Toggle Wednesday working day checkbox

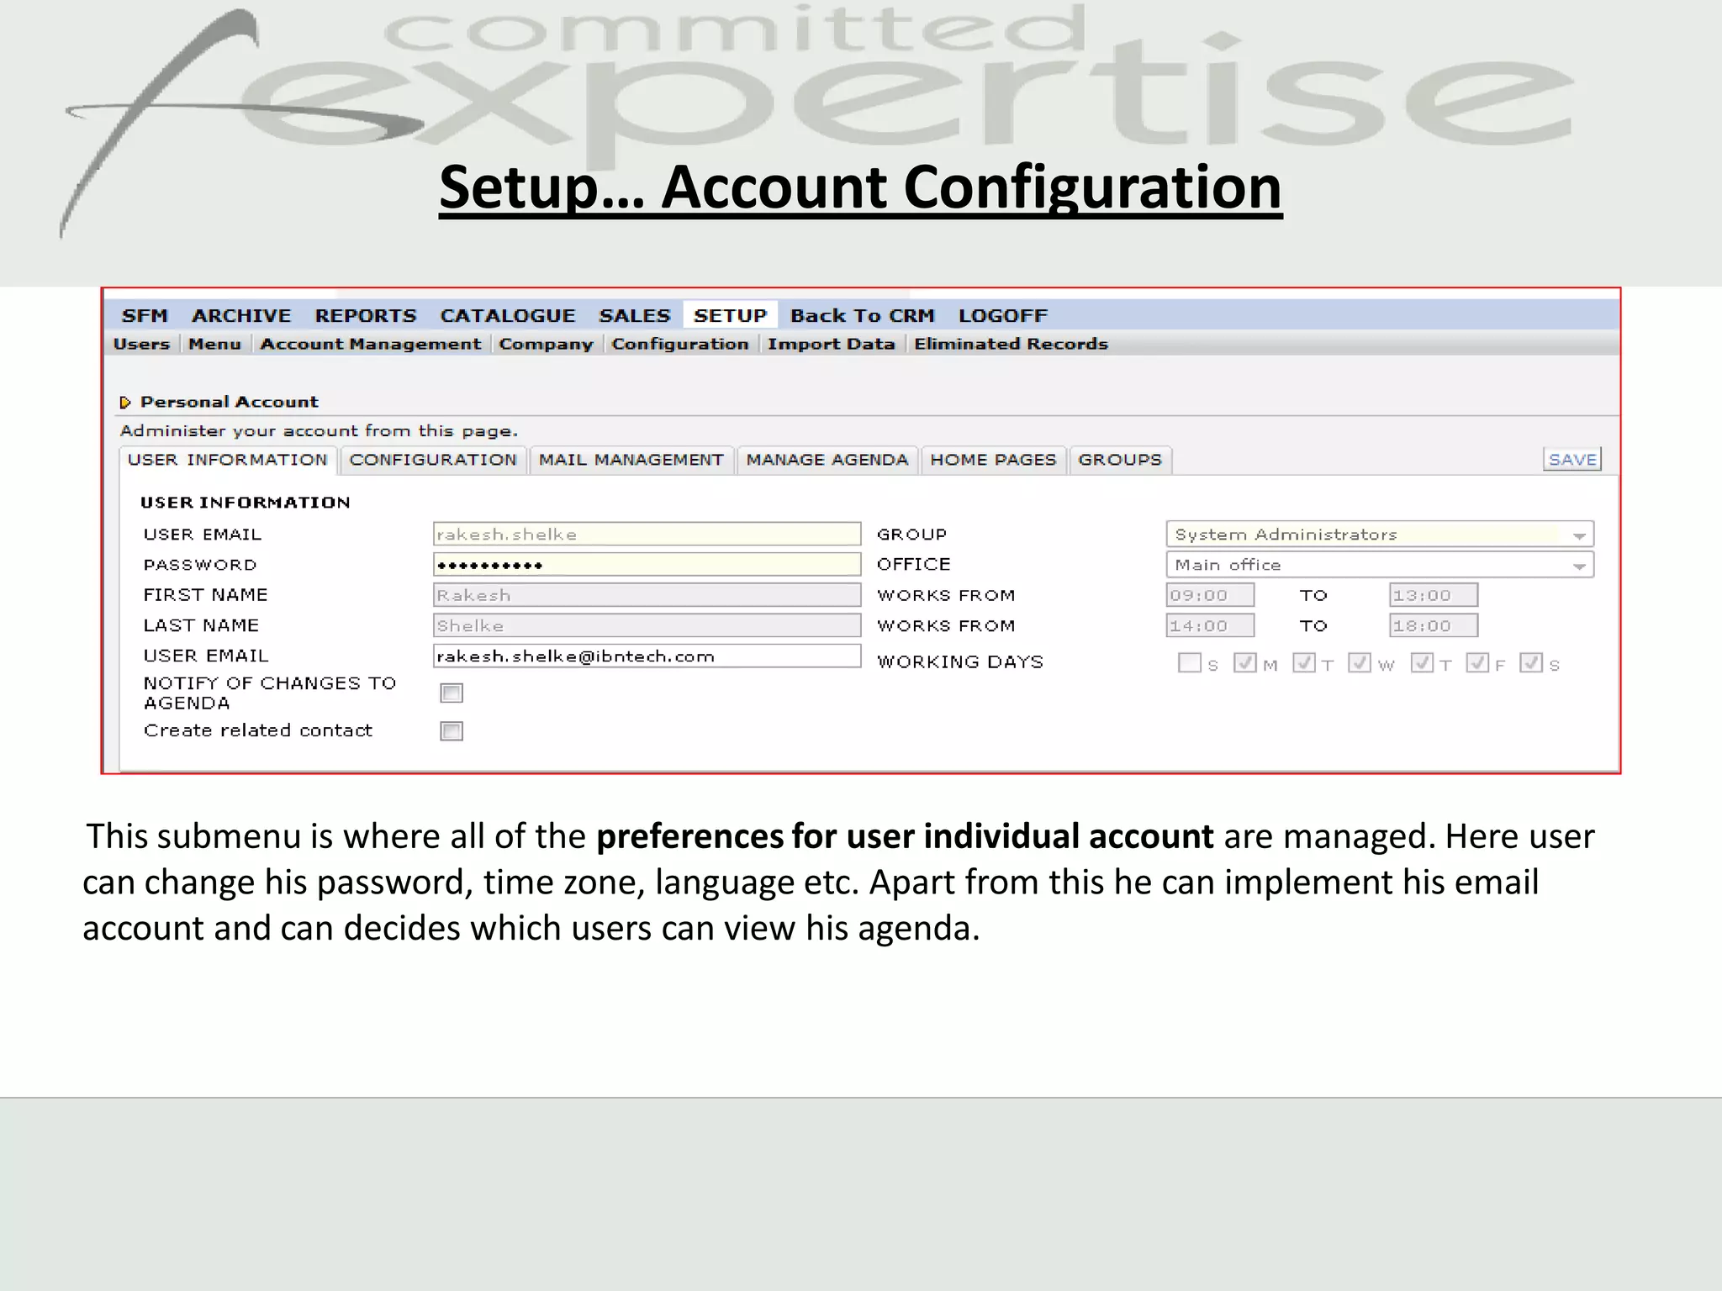(x=1360, y=663)
